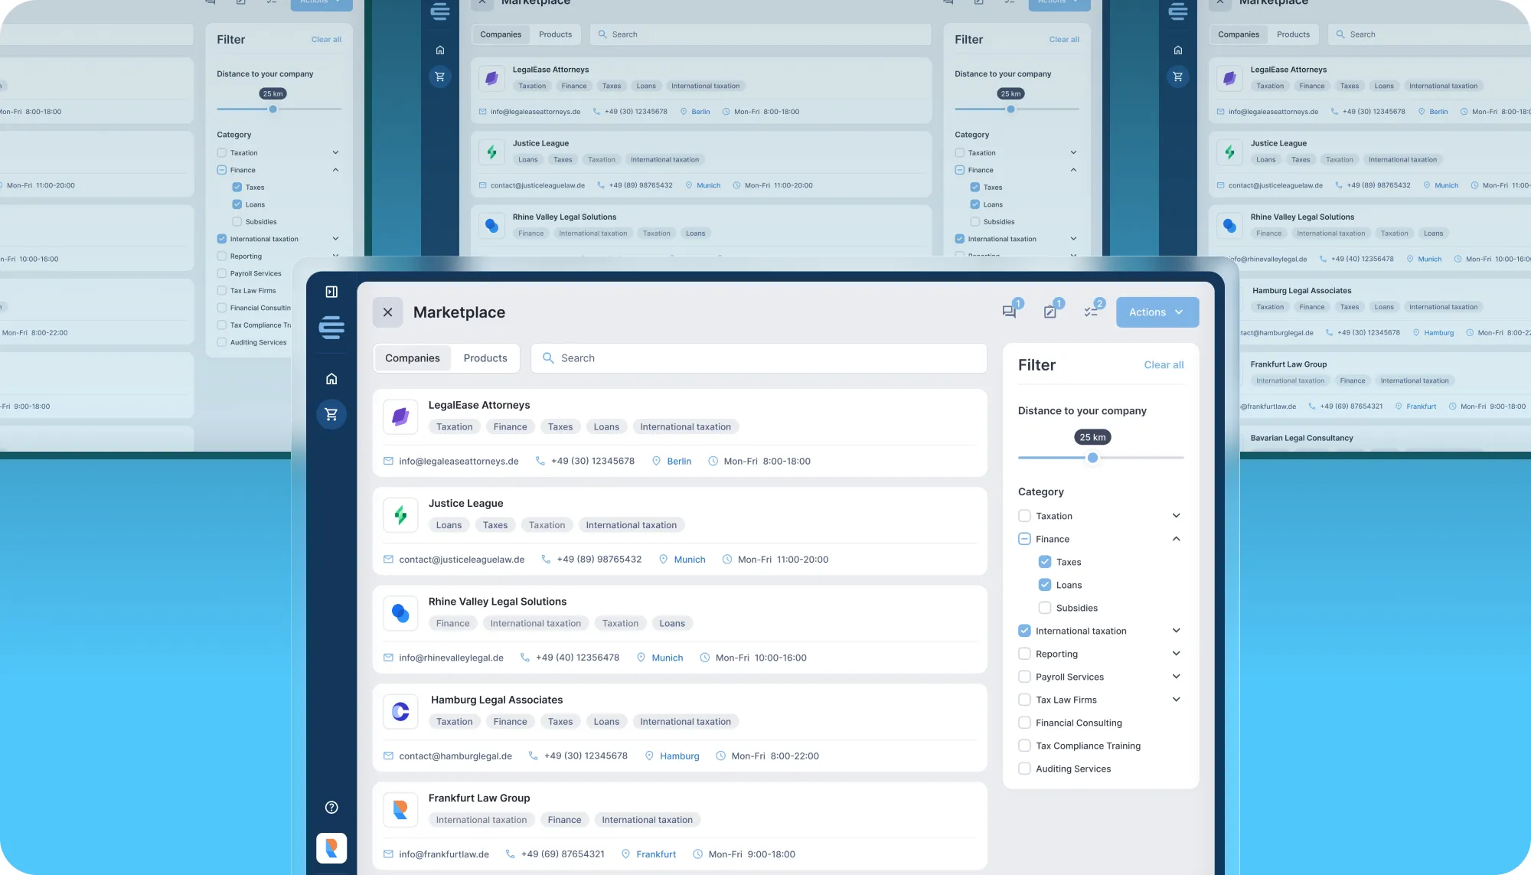Click the Justice League company logo

pyautogui.click(x=400, y=514)
